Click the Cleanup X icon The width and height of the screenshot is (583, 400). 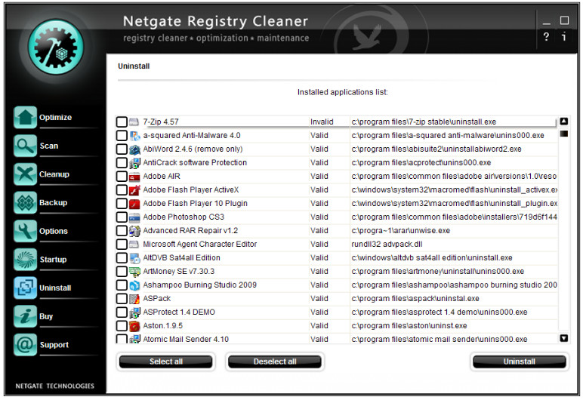point(25,174)
